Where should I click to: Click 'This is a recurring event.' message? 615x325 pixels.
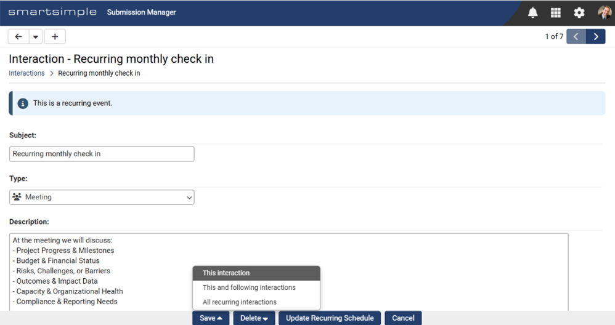(73, 103)
